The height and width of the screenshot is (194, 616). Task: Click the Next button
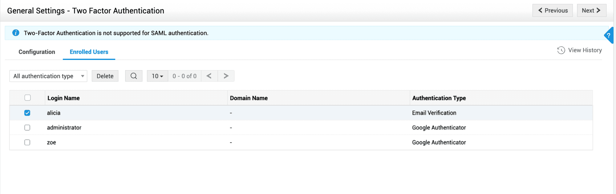tap(591, 10)
